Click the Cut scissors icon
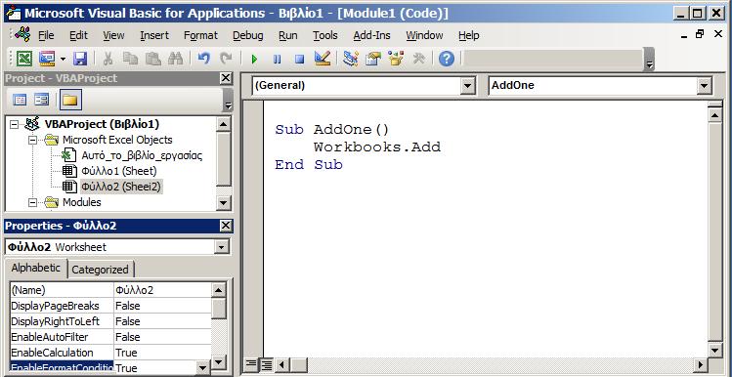The height and width of the screenshot is (377, 732). [x=108, y=59]
